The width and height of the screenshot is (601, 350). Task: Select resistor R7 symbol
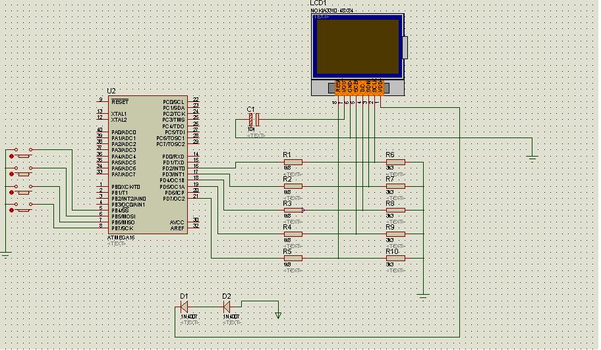coord(395,186)
